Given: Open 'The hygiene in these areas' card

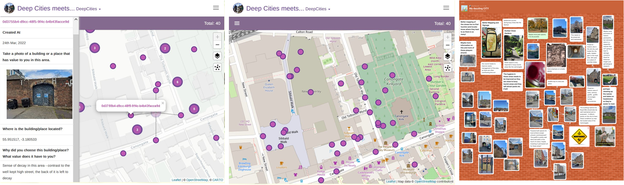Looking at the screenshot, I should point(513,81).
